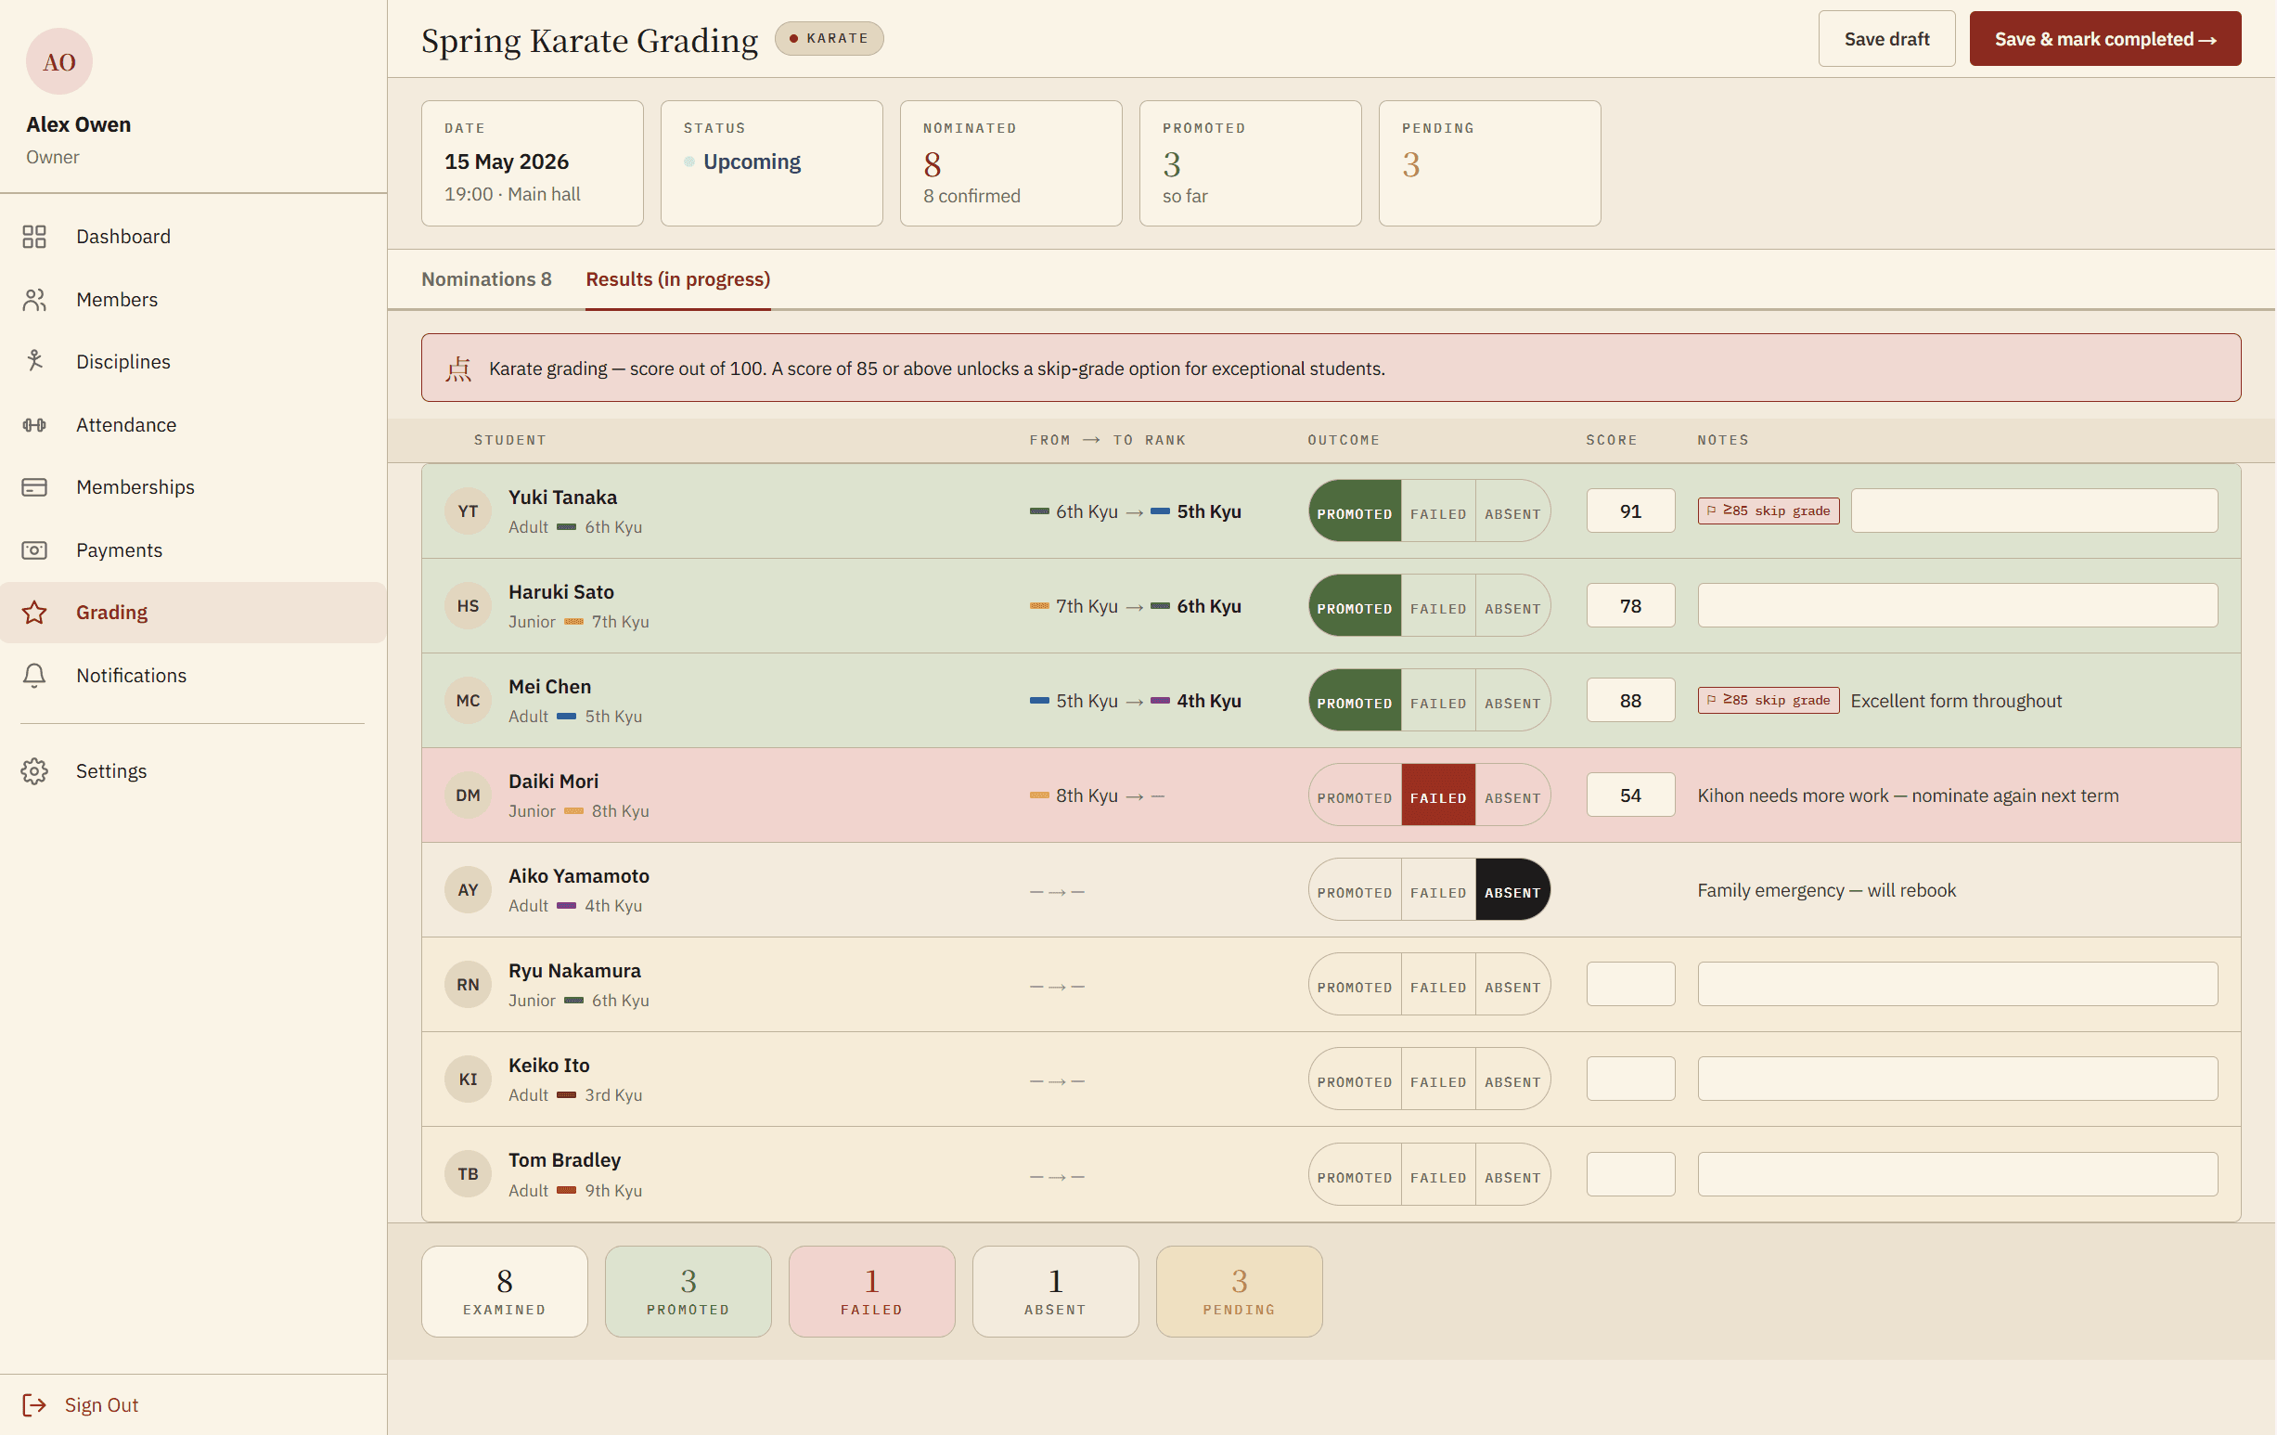Click note "Excellent form throughout"

click(1956, 701)
